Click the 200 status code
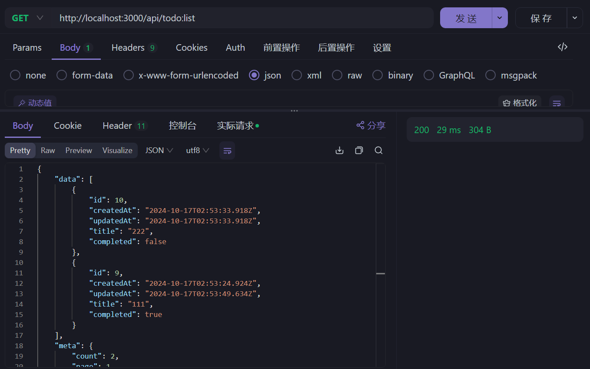 pos(421,130)
